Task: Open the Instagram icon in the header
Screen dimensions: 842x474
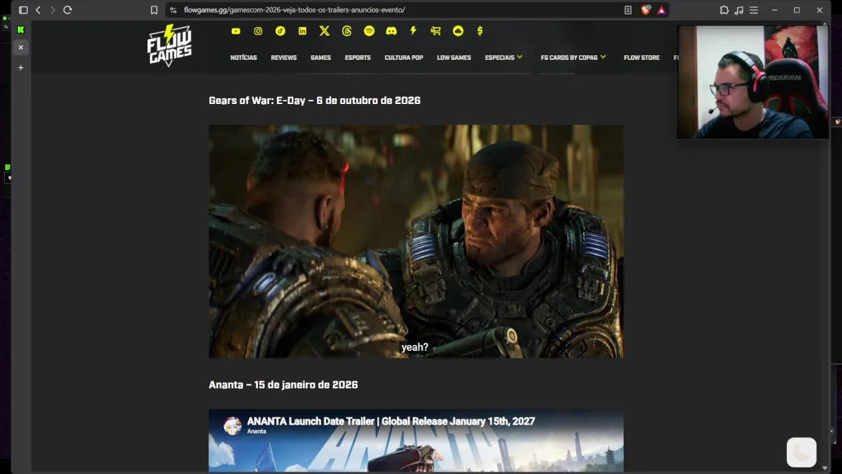Action: 258,31
